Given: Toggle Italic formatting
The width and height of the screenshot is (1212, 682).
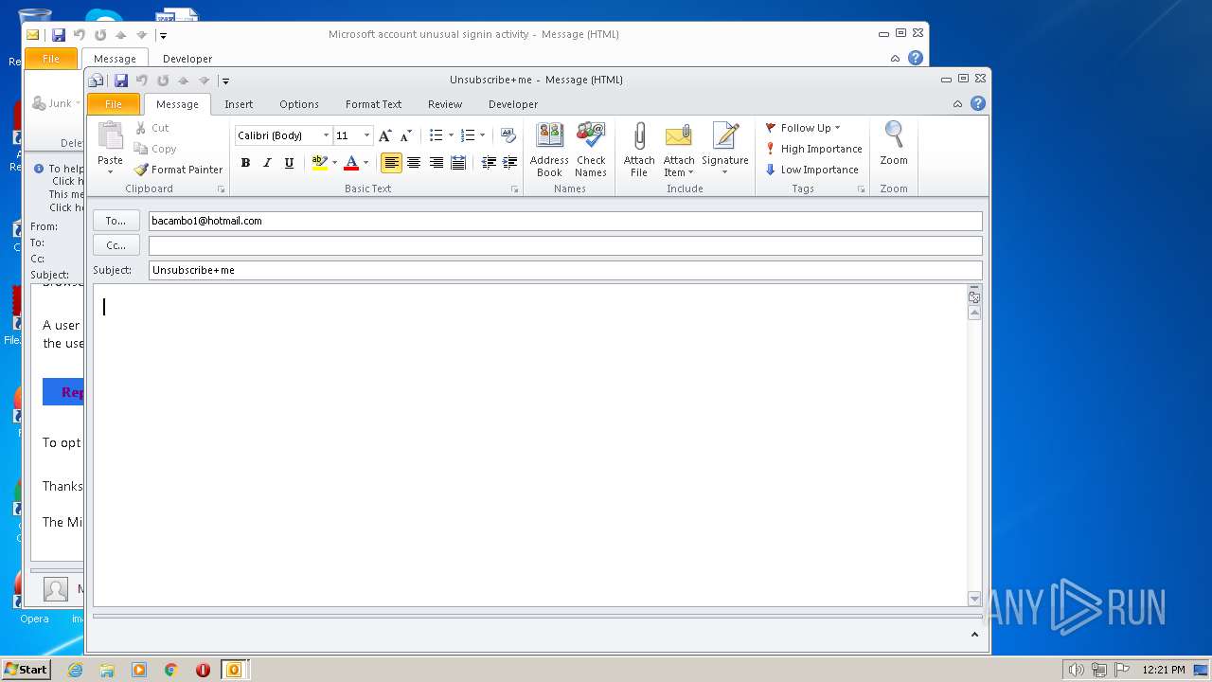Looking at the screenshot, I should (x=267, y=163).
